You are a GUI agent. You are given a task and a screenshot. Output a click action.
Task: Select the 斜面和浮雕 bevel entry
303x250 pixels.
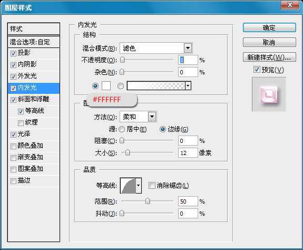click(x=33, y=99)
